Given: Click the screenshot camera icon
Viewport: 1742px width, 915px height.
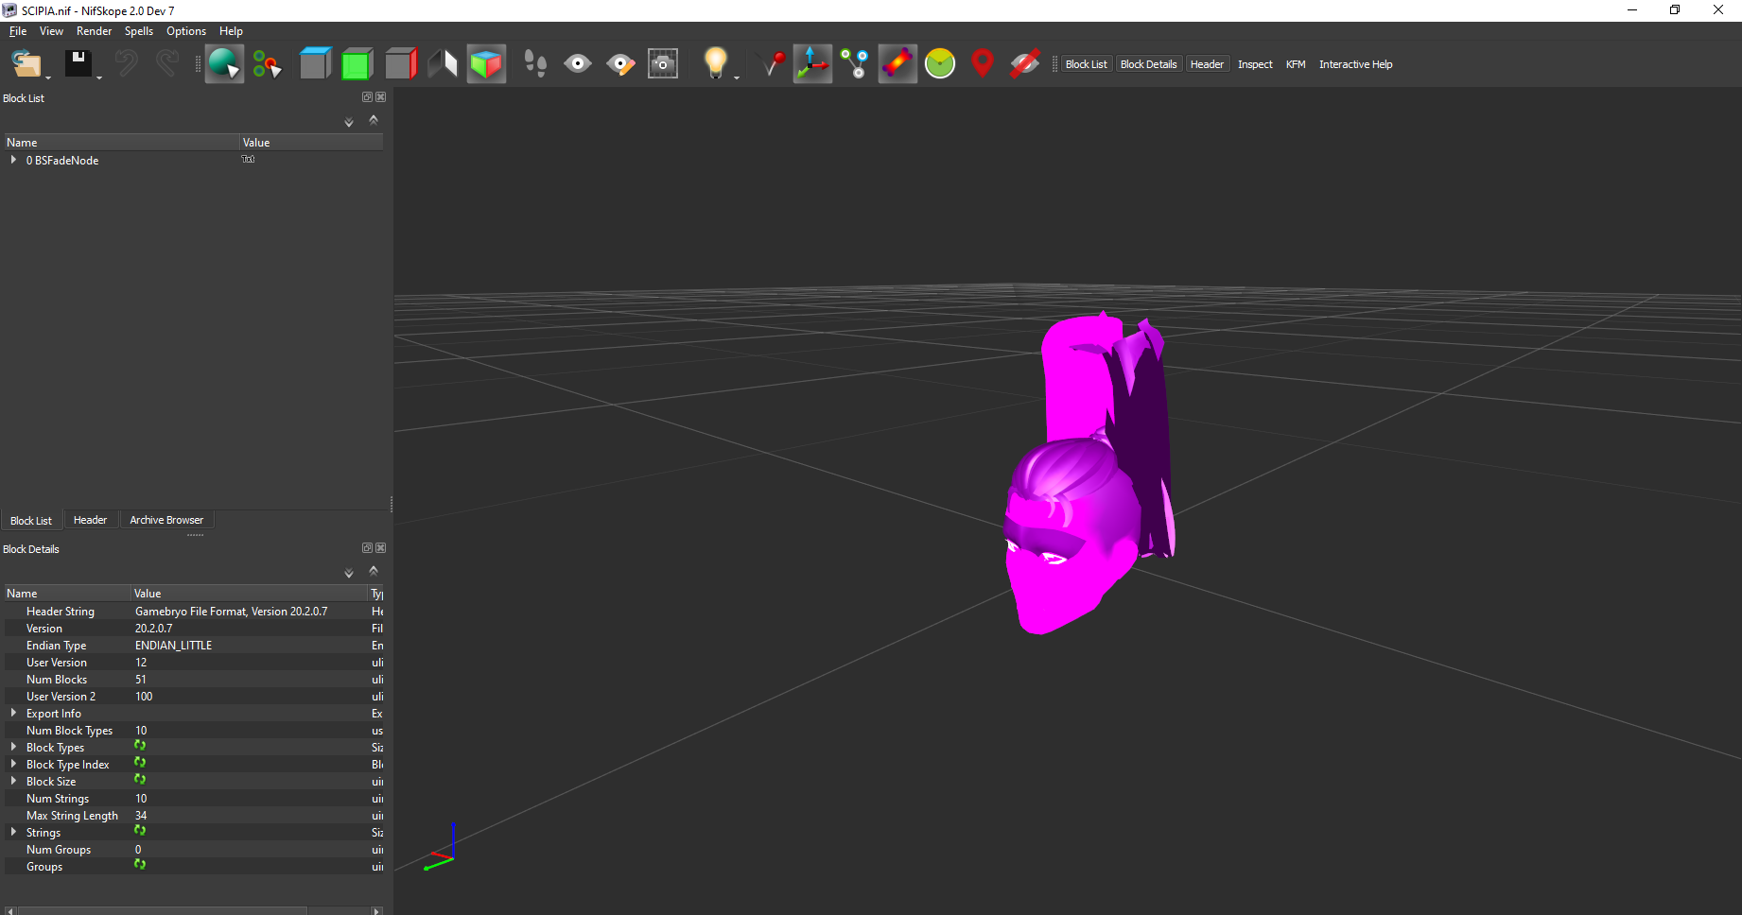Looking at the screenshot, I should tap(663, 64).
